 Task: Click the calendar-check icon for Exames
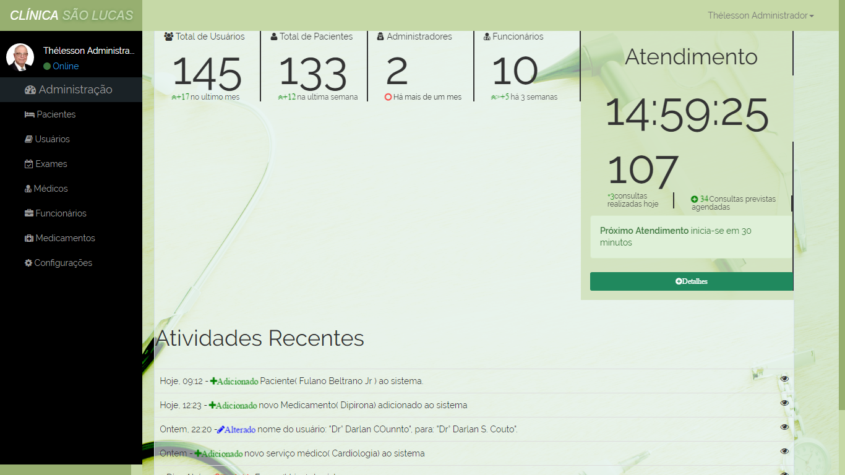coord(28,164)
